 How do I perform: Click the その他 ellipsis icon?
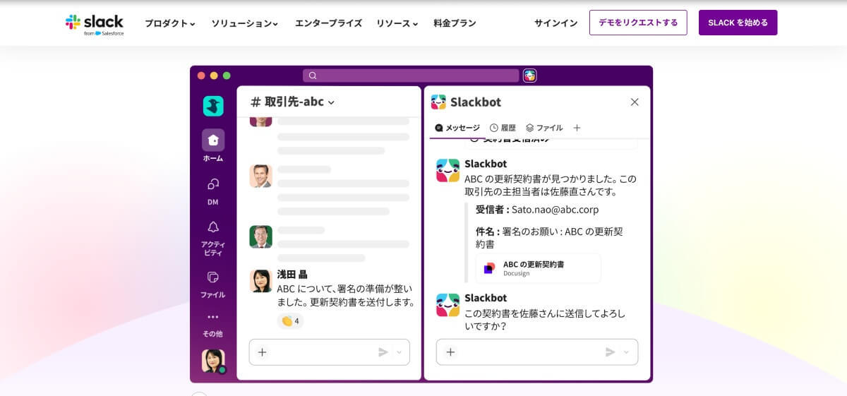[x=213, y=317]
